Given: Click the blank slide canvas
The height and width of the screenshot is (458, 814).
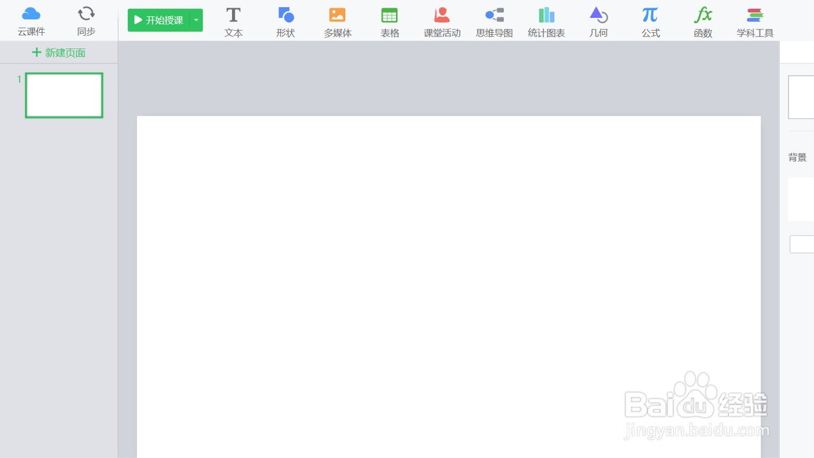Looking at the screenshot, I should point(449,287).
